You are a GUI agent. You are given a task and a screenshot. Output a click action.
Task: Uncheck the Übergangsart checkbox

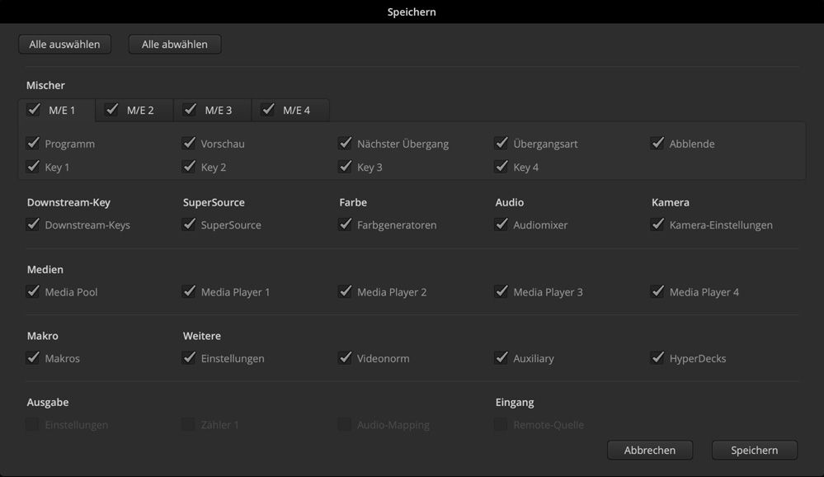coord(501,143)
